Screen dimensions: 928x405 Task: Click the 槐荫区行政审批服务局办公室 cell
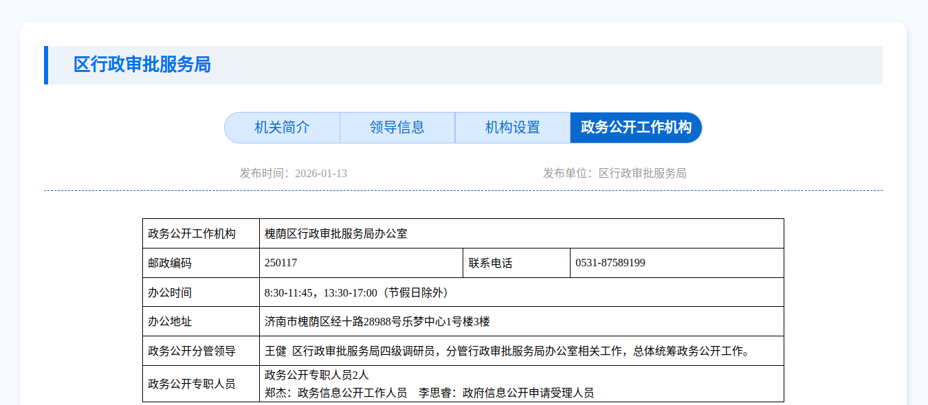click(x=336, y=234)
